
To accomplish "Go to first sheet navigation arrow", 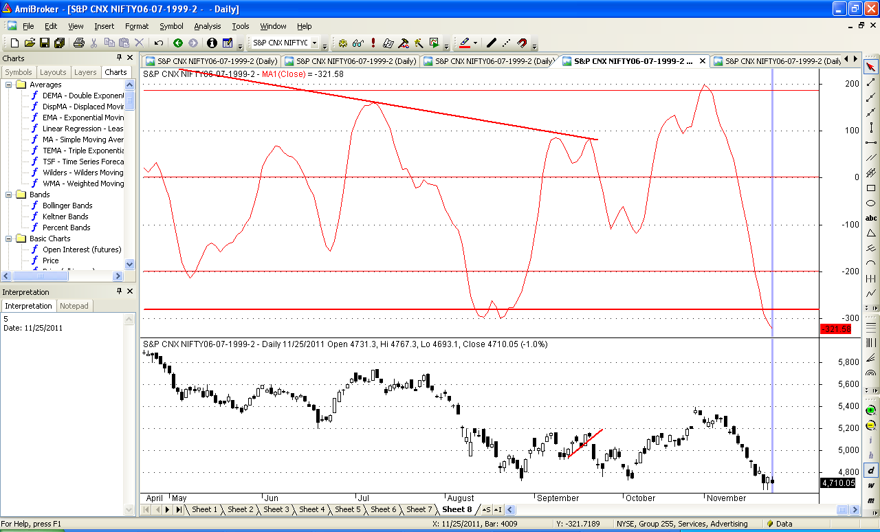I will pos(147,509).
